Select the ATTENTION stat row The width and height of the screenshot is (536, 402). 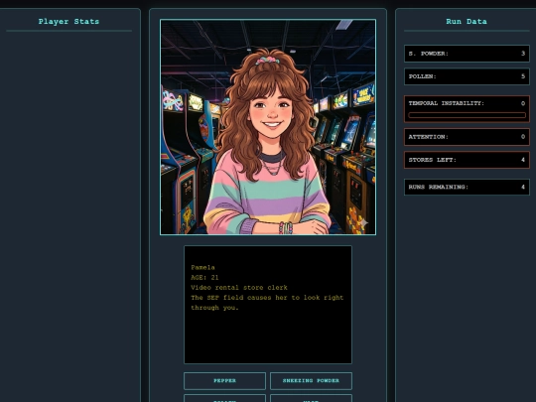[x=467, y=137]
